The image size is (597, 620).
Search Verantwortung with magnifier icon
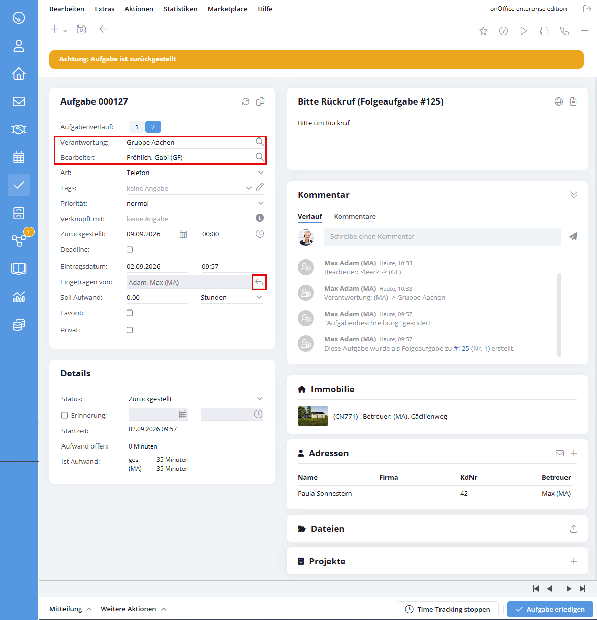click(260, 142)
